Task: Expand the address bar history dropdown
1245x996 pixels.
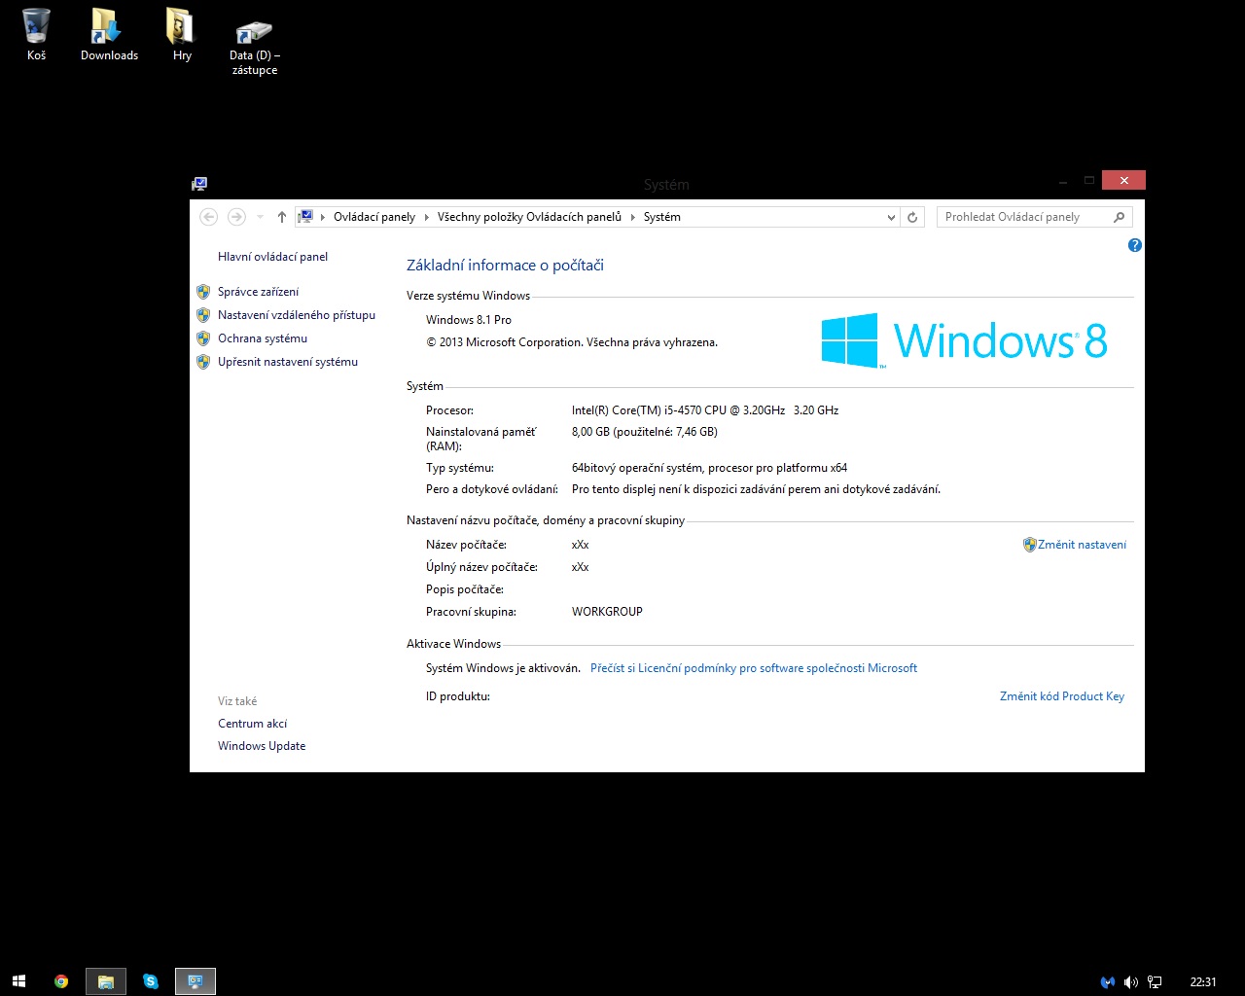Action: tap(891, 218)
